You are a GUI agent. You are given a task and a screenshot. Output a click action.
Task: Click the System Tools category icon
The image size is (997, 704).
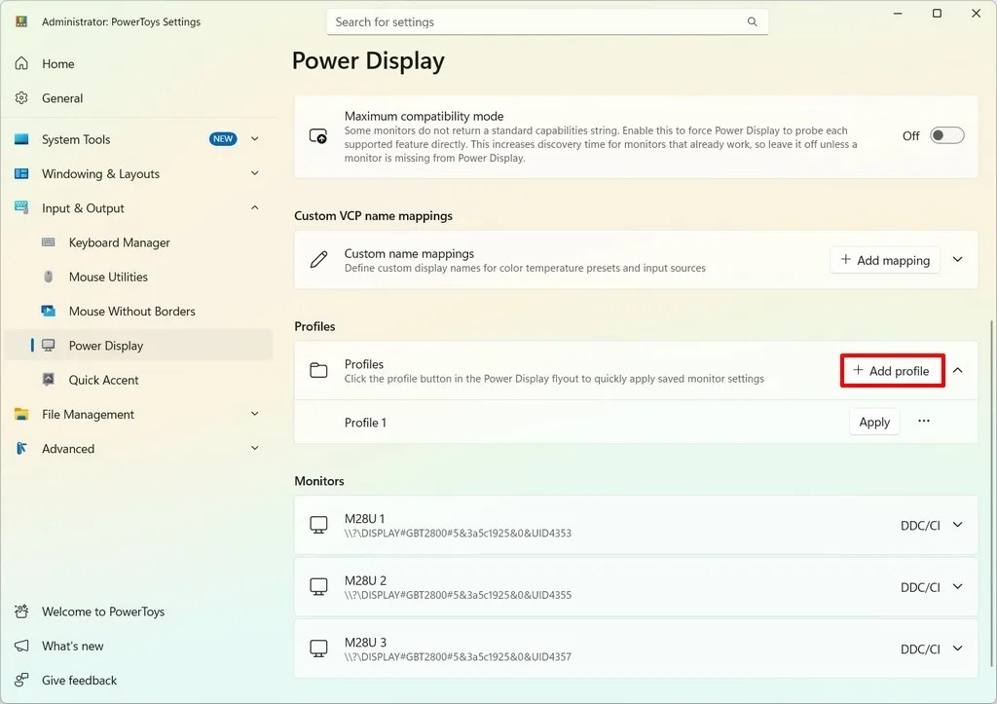21,139
